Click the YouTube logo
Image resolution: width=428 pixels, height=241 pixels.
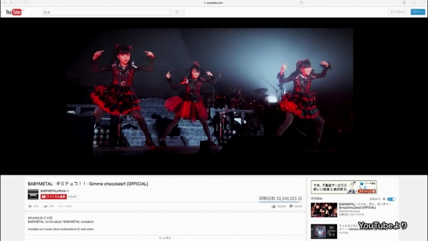[13, 12]
